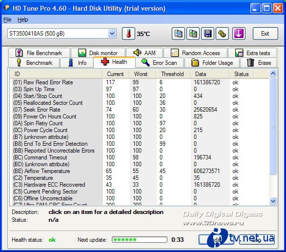This screenshot has height=252, width=286.
Task: Click Threshold column header
Action: (173, 74)
